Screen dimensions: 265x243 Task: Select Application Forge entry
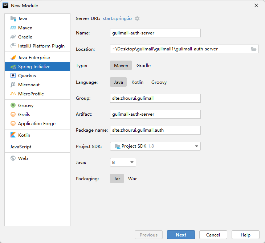(37, 123)
